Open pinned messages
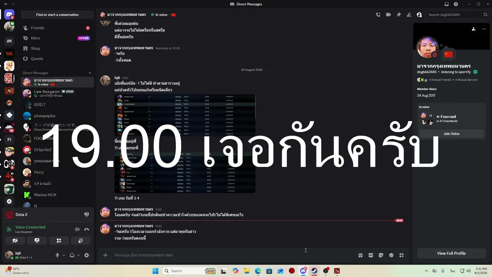 coord(399,15)
